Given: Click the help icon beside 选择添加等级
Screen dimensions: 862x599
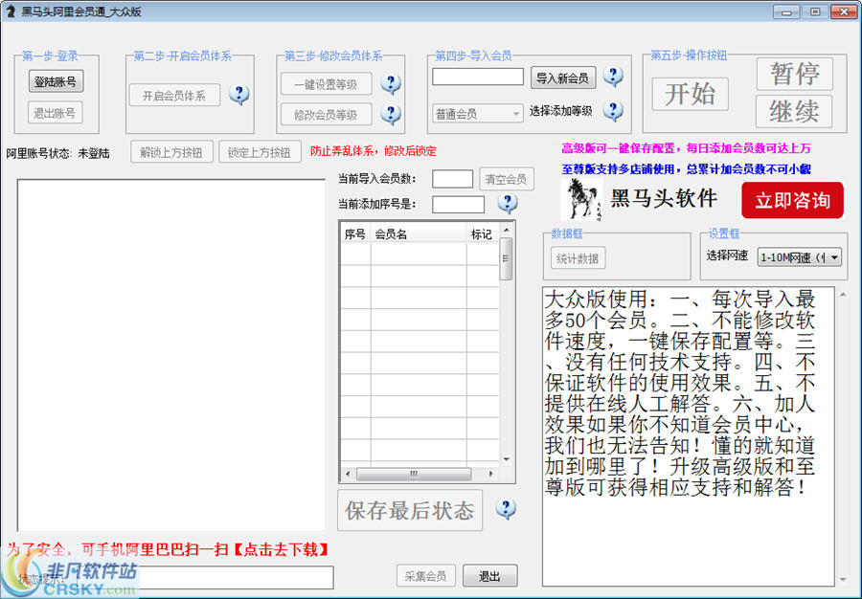Looking at the screenshot, I should coord(613,111).
